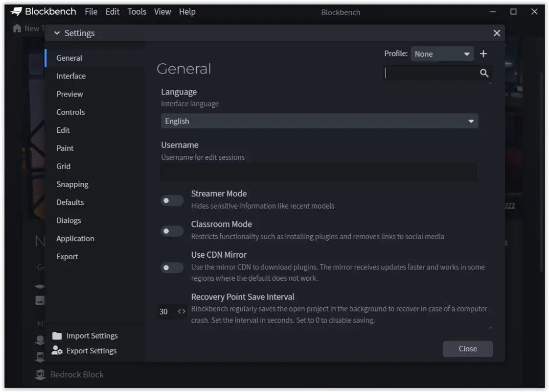Close the Settings dialog with the Close button
The width and height of the screenshot is (549, 392).
tap(467, 348)
